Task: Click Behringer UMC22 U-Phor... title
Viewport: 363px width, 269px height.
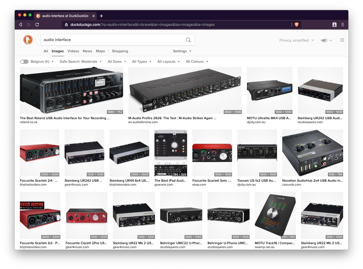Action: pyautogui.click(x=181, y=243)
